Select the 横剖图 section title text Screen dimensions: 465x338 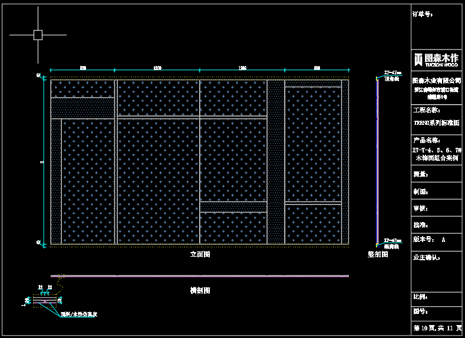pos(200,291)
